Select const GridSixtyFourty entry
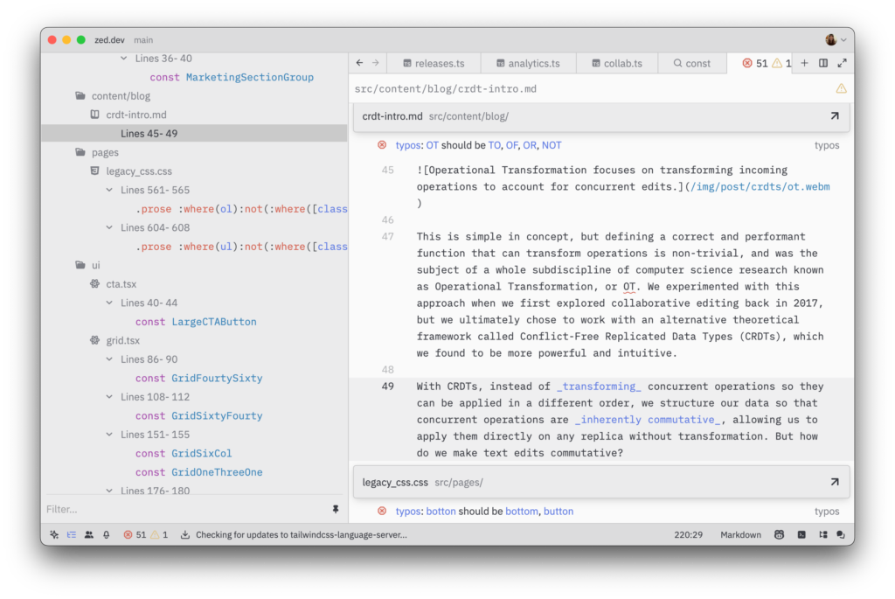The height and width of the screenshot is (599, 895). coord(198,415)
